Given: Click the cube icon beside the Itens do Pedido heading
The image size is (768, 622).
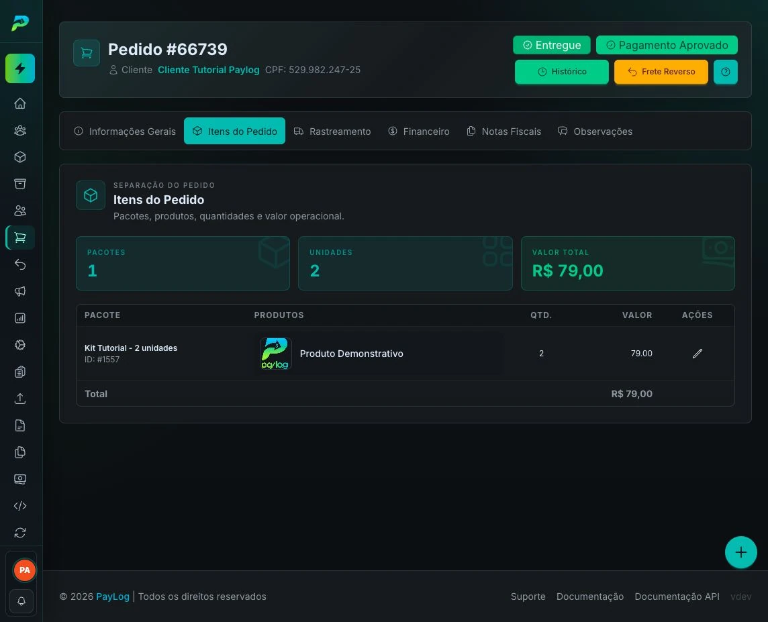Looking at the screenshot, I should pyautogui.click(x=91, y=195).
